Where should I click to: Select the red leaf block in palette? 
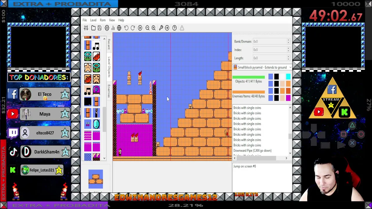click(x=96, y=56)
